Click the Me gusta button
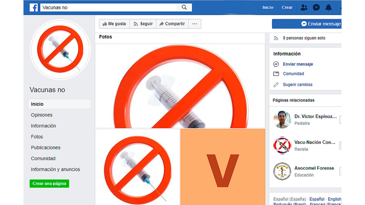This screenshot has height=205, width=365. (x=114, y=24)
